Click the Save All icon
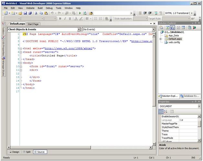 [30, 13]
